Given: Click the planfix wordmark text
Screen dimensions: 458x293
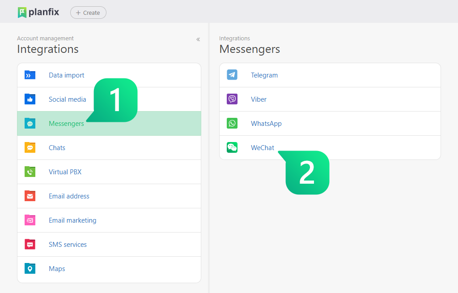Looking at the screenshot, I should pyautogui.click(x=44, y=12).
